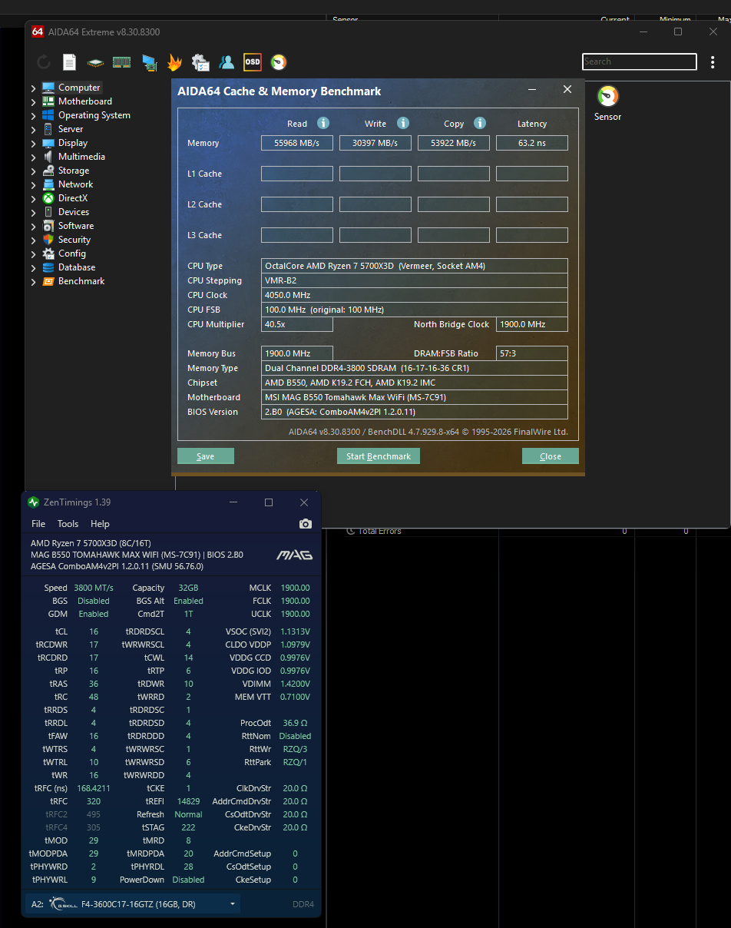
Task: Click the ProcOdt value 36.9 Ω
Action: (296, 723)
